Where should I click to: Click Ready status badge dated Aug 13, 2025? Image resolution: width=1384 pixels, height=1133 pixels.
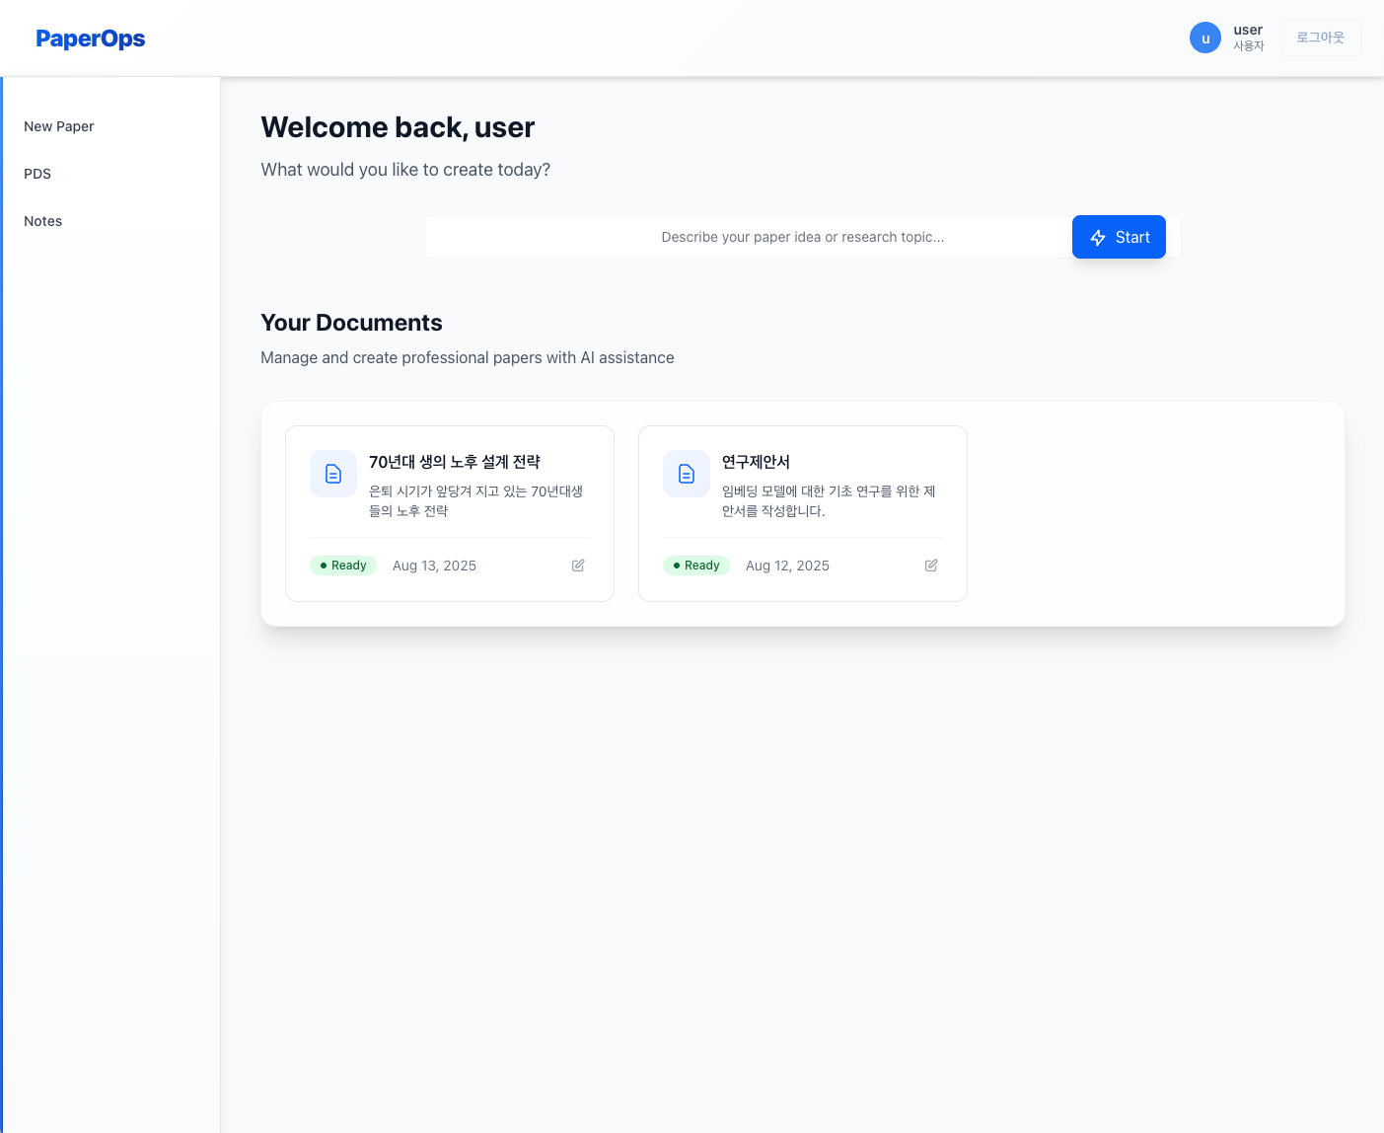point(343,566)
